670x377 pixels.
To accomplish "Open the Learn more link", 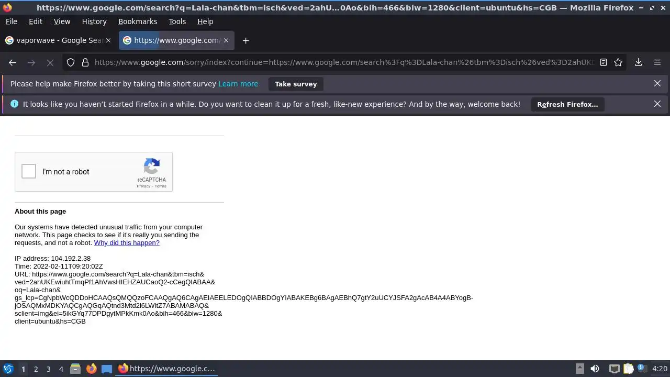I will (x=238, y=84).
